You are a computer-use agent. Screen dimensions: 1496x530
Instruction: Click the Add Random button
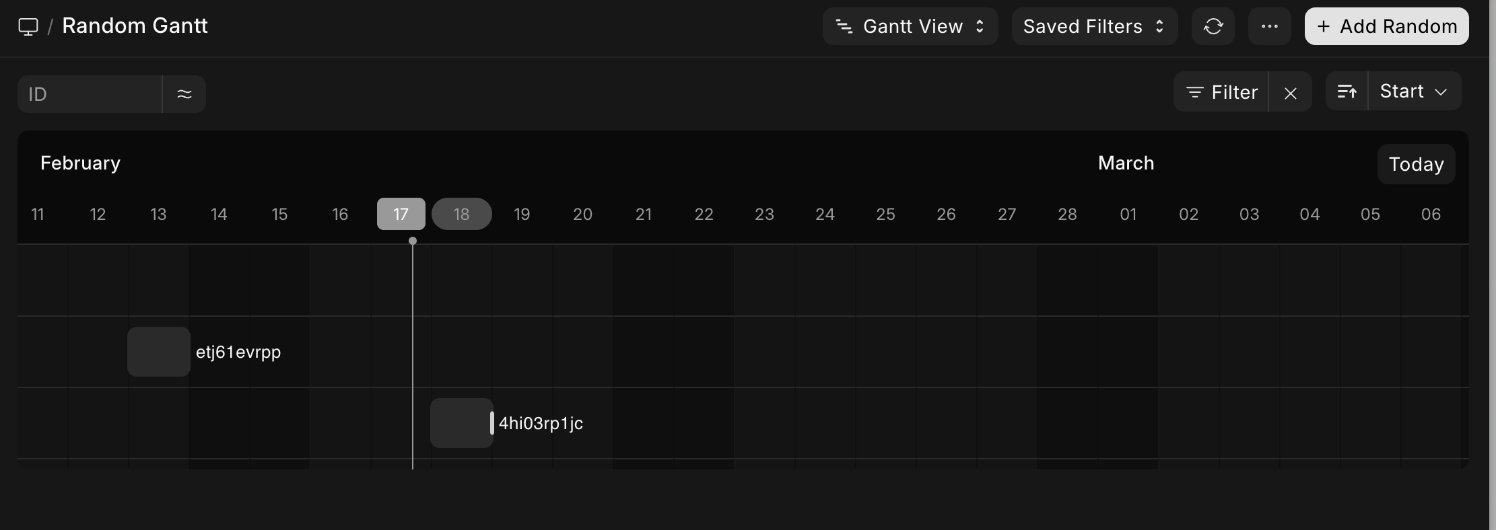tap(1386, 26)
